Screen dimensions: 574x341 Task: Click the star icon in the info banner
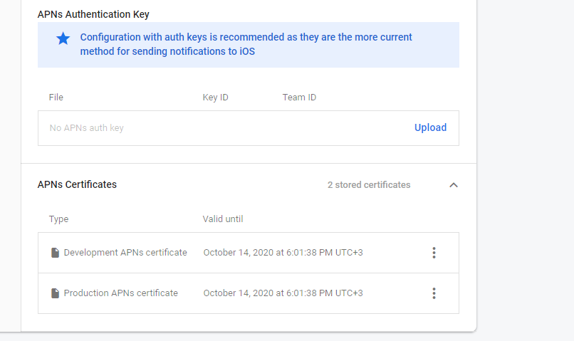point(63,38)
